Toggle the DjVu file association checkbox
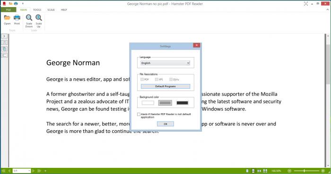 pyautogui.click(x=171, y=79)
